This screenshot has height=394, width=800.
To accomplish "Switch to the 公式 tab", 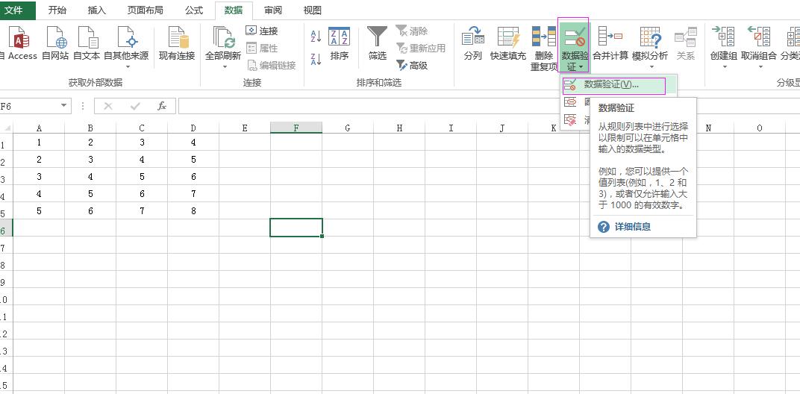I will coord(194,10).
